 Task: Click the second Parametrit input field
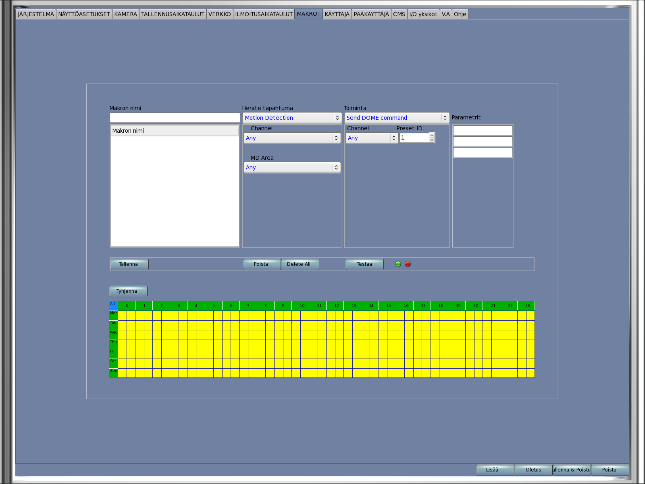[x=483, y=142]
